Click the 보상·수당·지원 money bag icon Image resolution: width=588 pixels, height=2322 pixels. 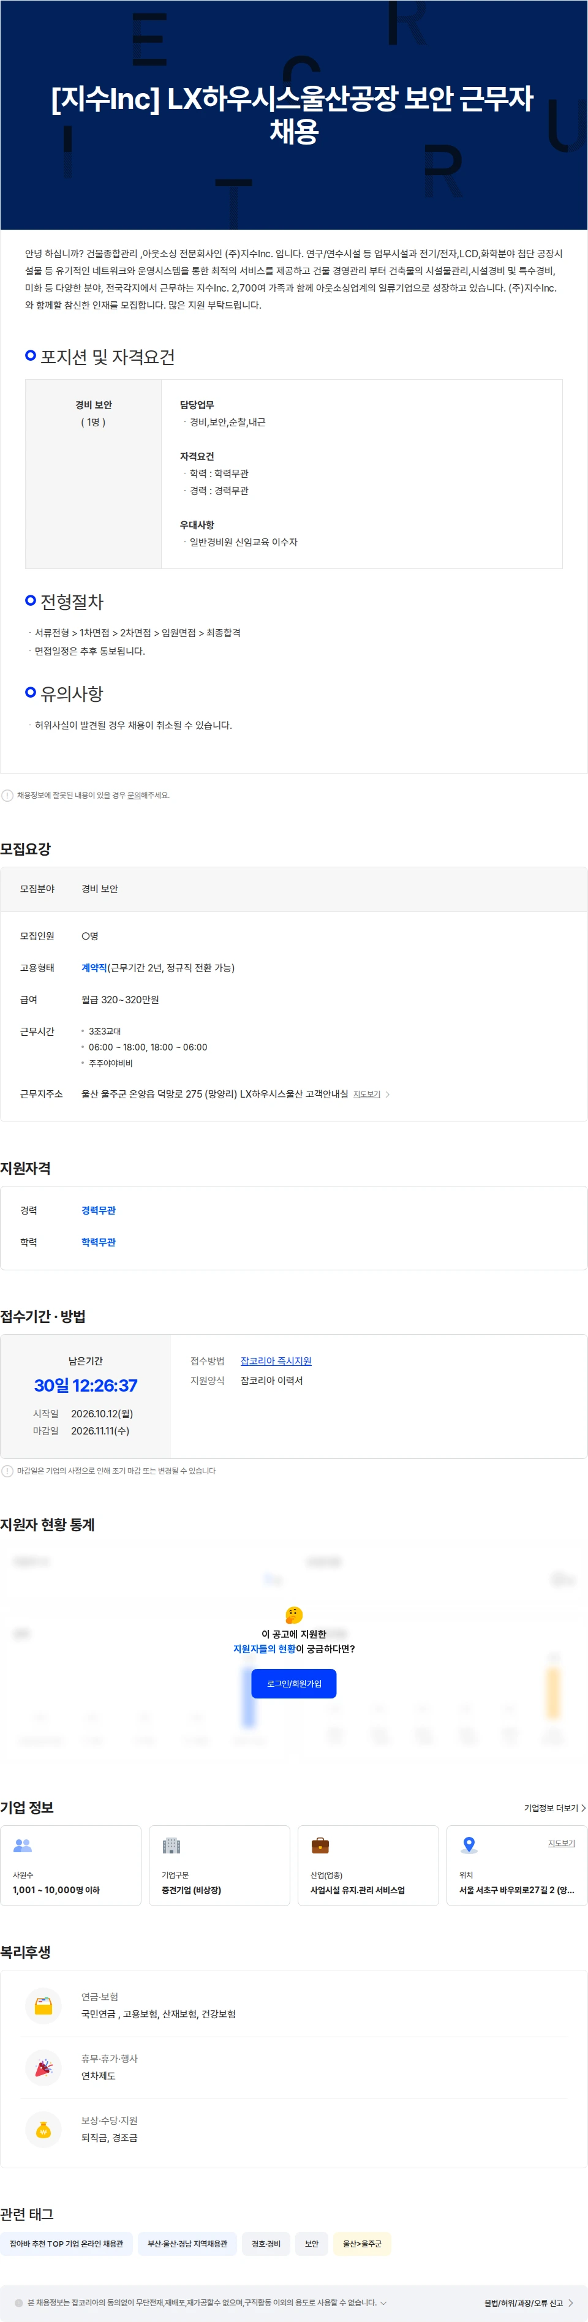pyautogui.click(x=43, y=2129)
